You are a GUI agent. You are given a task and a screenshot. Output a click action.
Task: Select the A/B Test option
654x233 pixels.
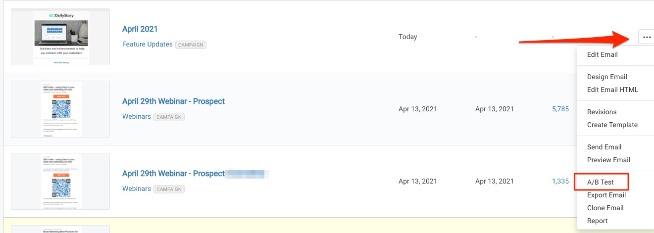[601, 182]
